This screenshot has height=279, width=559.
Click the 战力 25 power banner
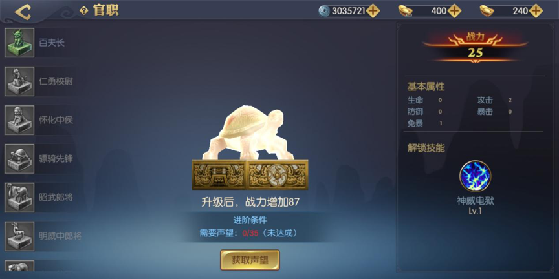[x=476, y=47]
